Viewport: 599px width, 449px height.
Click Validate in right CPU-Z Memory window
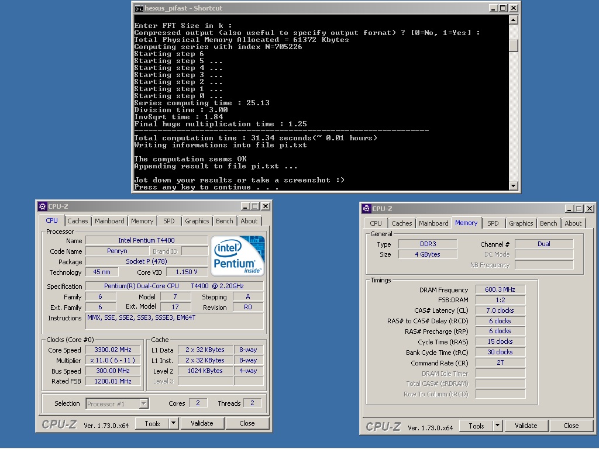coord(526,426)
